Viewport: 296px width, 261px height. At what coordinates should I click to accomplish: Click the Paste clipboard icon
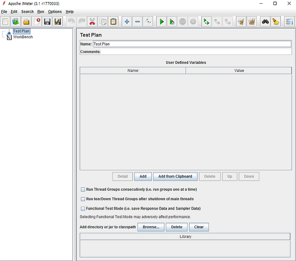(x=113, y=21)
